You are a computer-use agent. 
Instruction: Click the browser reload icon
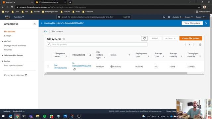pyautogui.click(x=12, y=7)
